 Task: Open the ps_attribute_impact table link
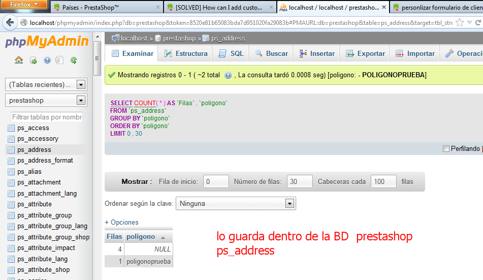46,248
